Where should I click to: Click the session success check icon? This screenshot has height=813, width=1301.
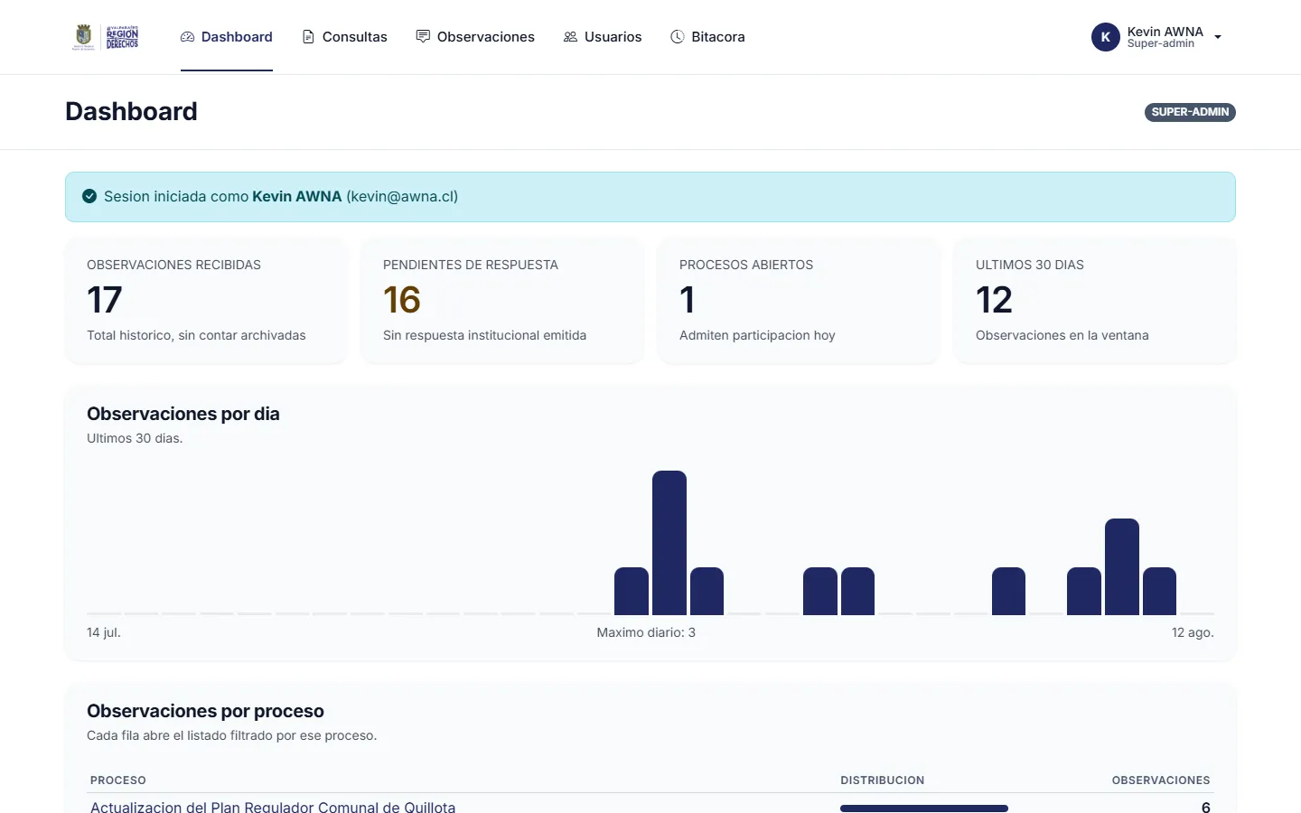(89, 196)
